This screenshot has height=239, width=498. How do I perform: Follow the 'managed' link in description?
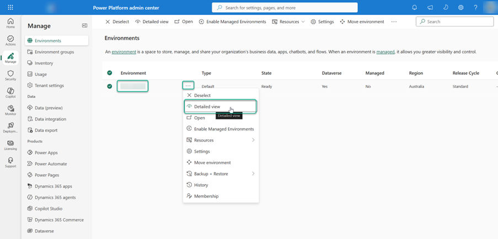tap(385, 52)
